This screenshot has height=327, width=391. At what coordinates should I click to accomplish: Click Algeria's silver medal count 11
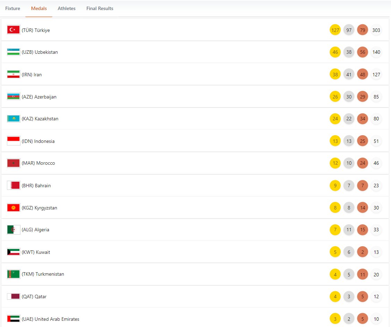(x=349, y=230)
